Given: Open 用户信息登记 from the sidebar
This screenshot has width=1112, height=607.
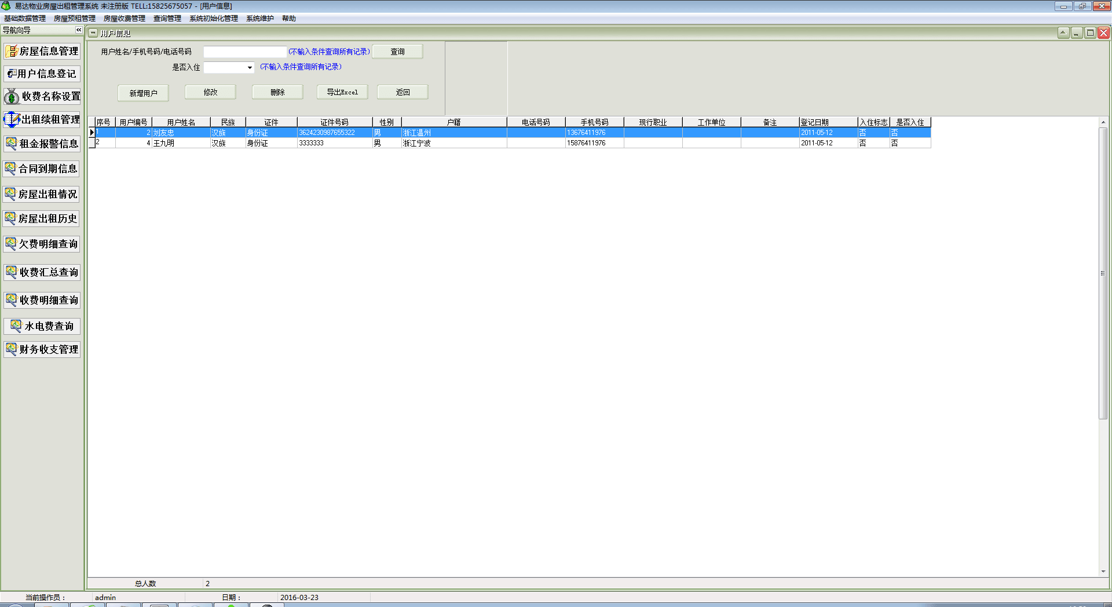Looking at the screenshot, I should point(42,74).
